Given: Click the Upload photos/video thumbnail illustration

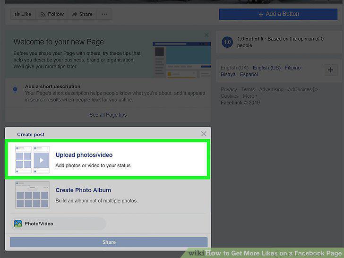Looking at the screenshot, I should 33,160.
